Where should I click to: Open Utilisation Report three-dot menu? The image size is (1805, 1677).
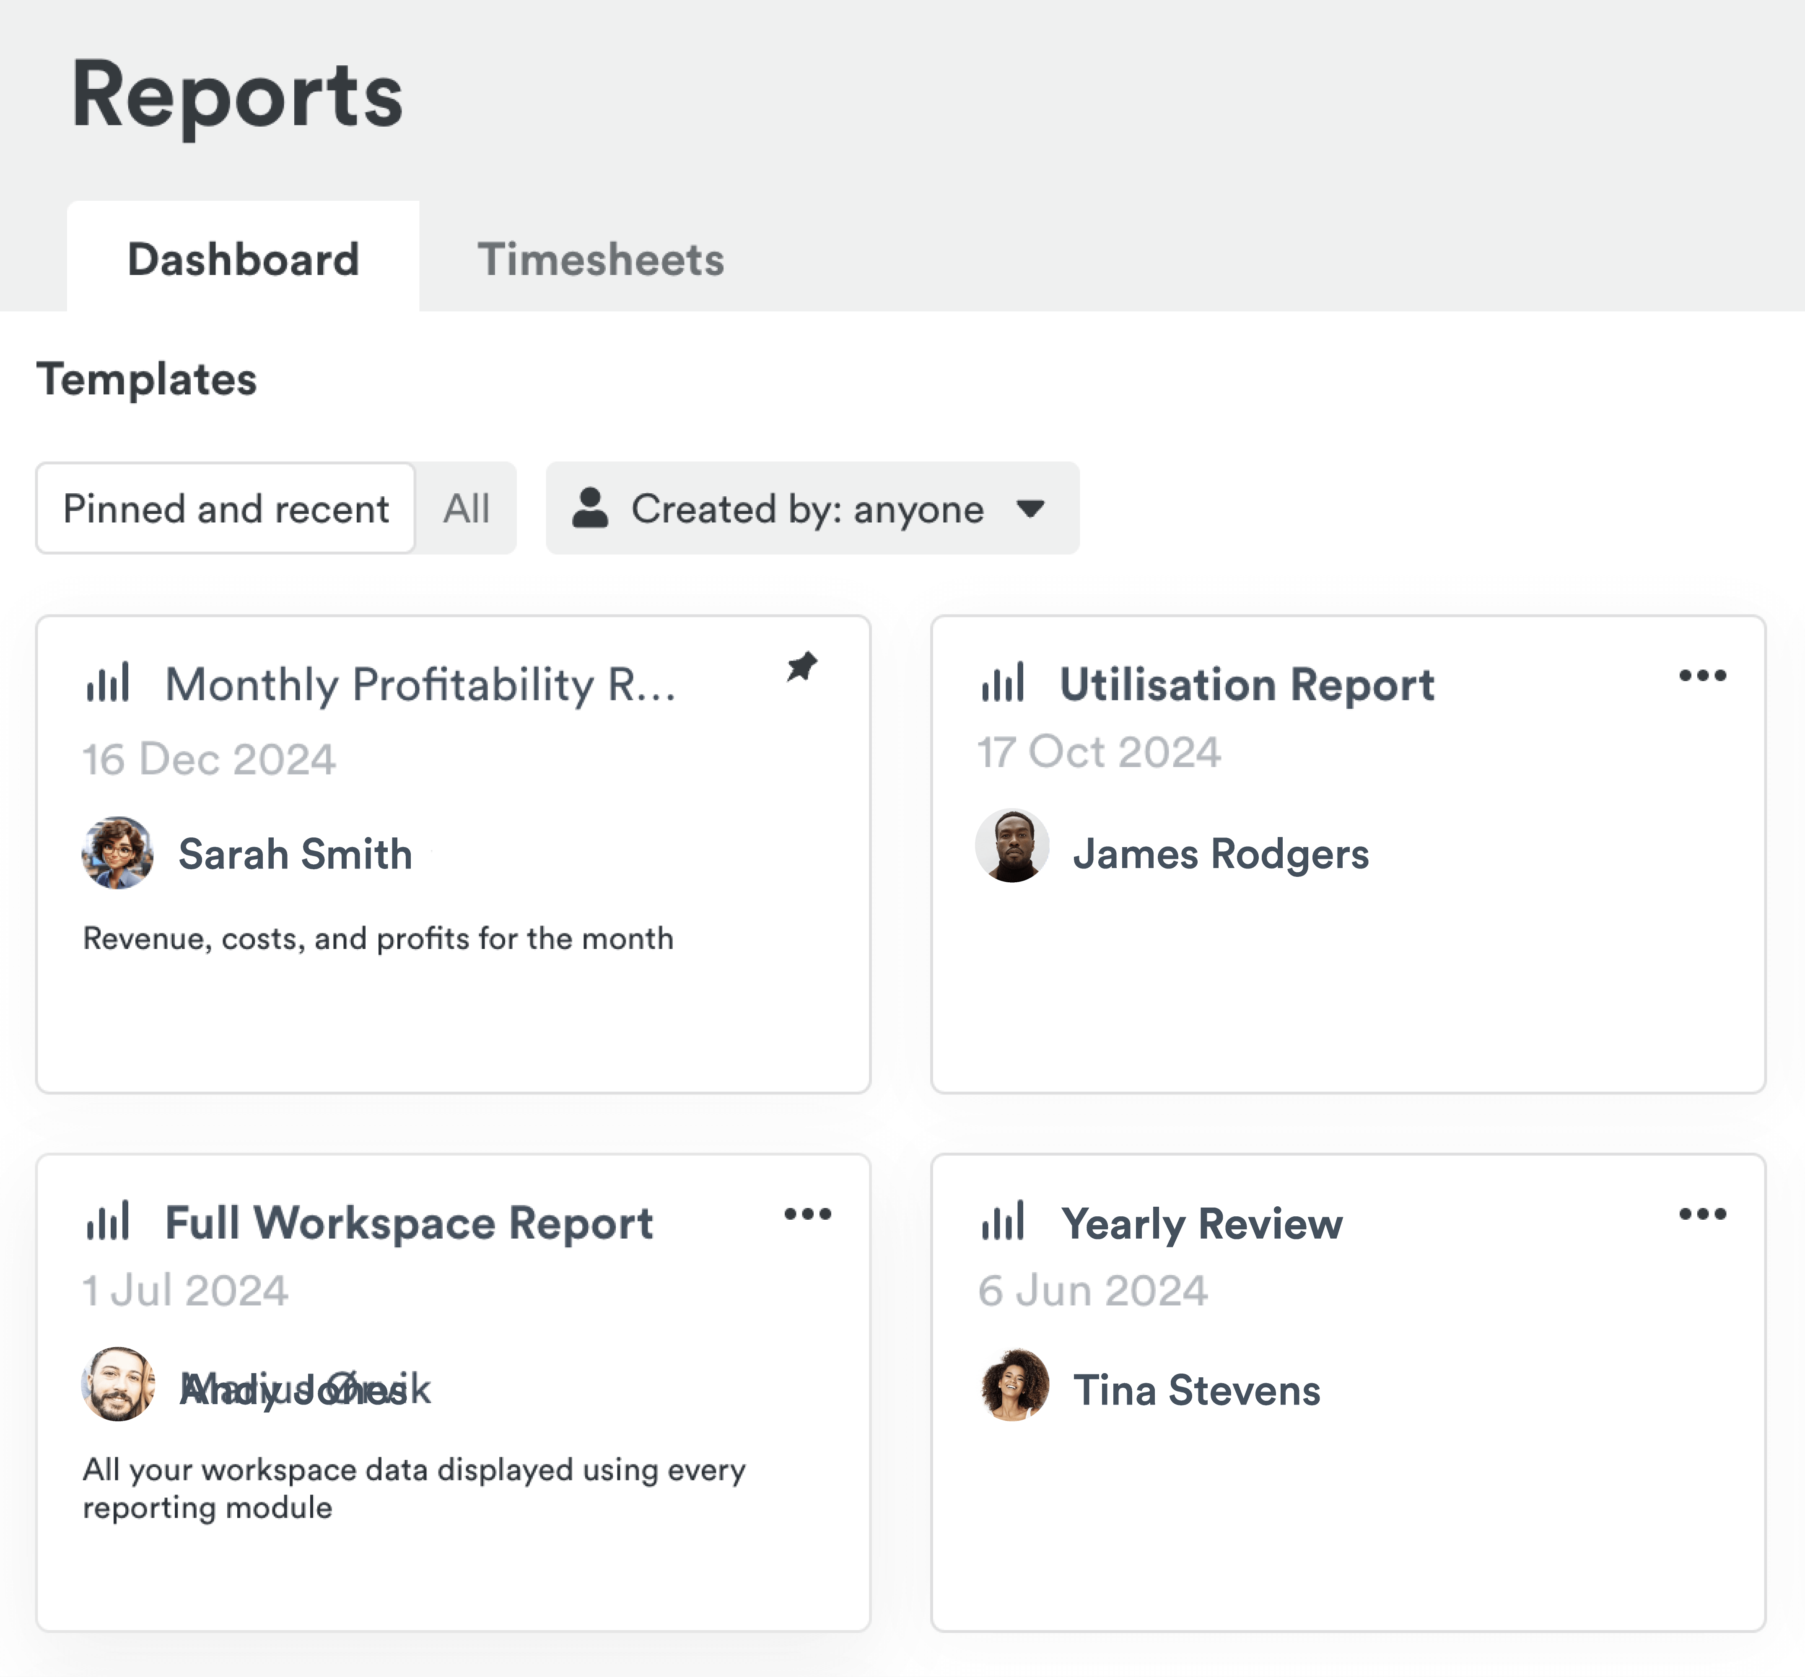click(x=1701, y=675)
